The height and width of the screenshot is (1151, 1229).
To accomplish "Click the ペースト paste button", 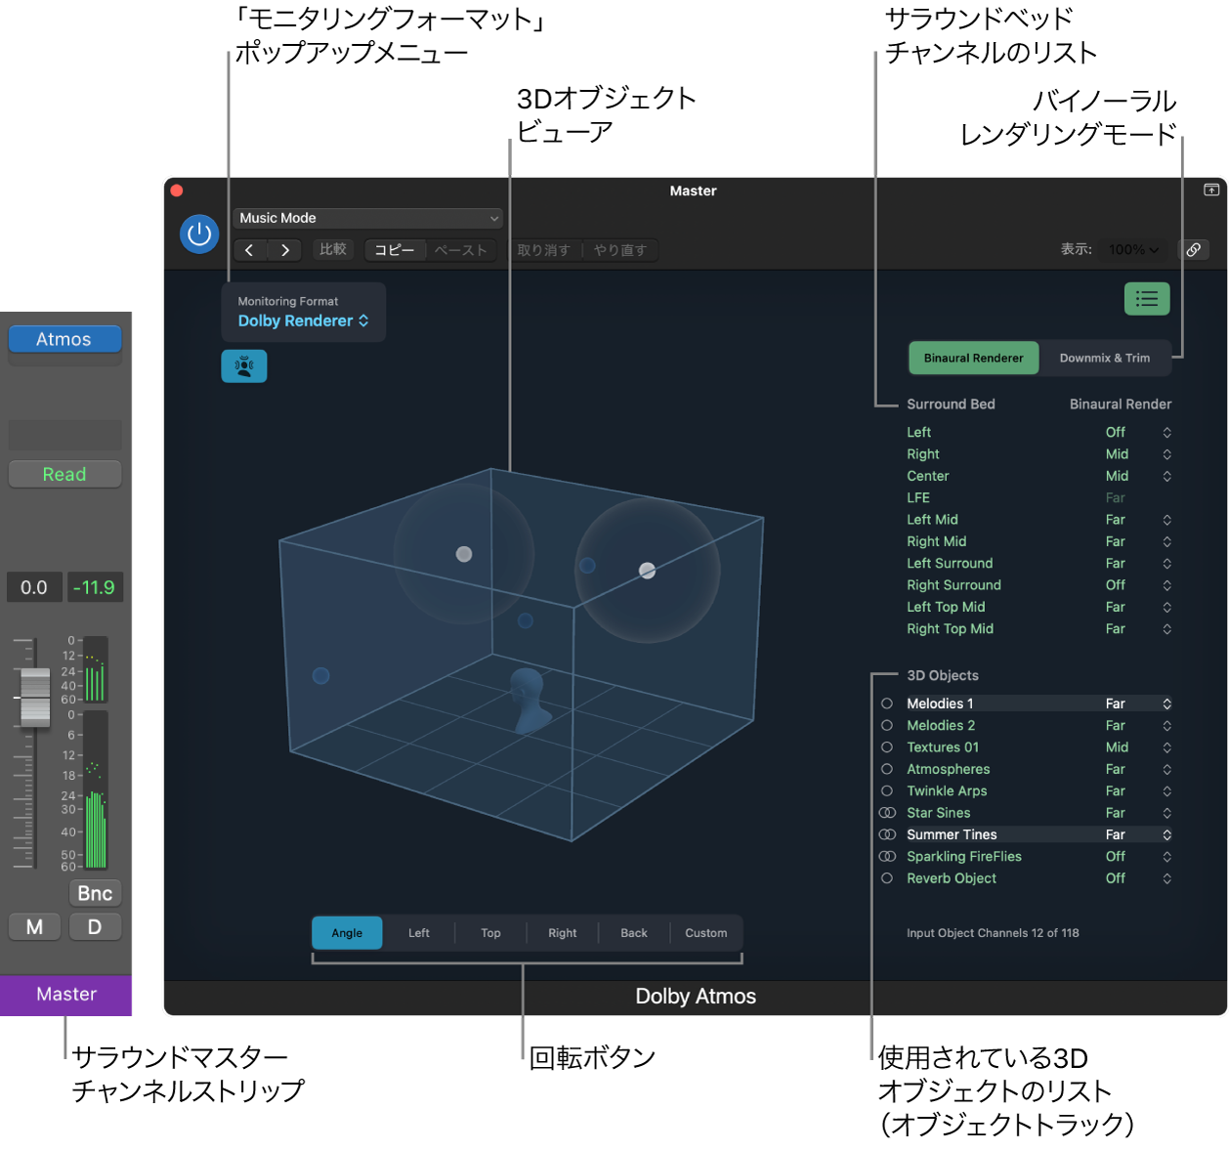I will coord(461,250).
